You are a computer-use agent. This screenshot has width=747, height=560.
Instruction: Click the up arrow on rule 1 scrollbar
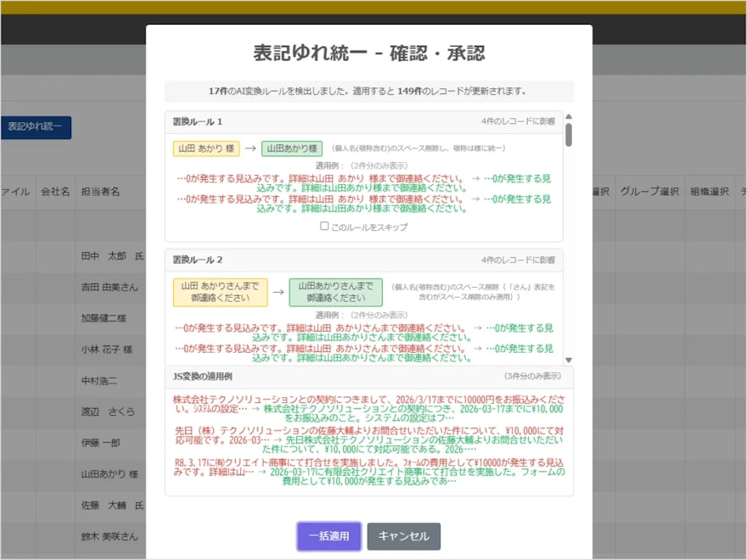pyautogui.click(x=569, y=118)
